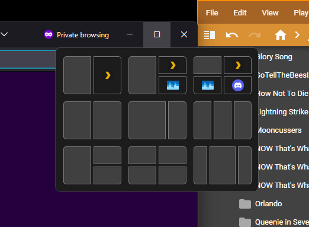Snap to right half of empty 50/50 layout
309x227 pixels.
tap(107, 120)
